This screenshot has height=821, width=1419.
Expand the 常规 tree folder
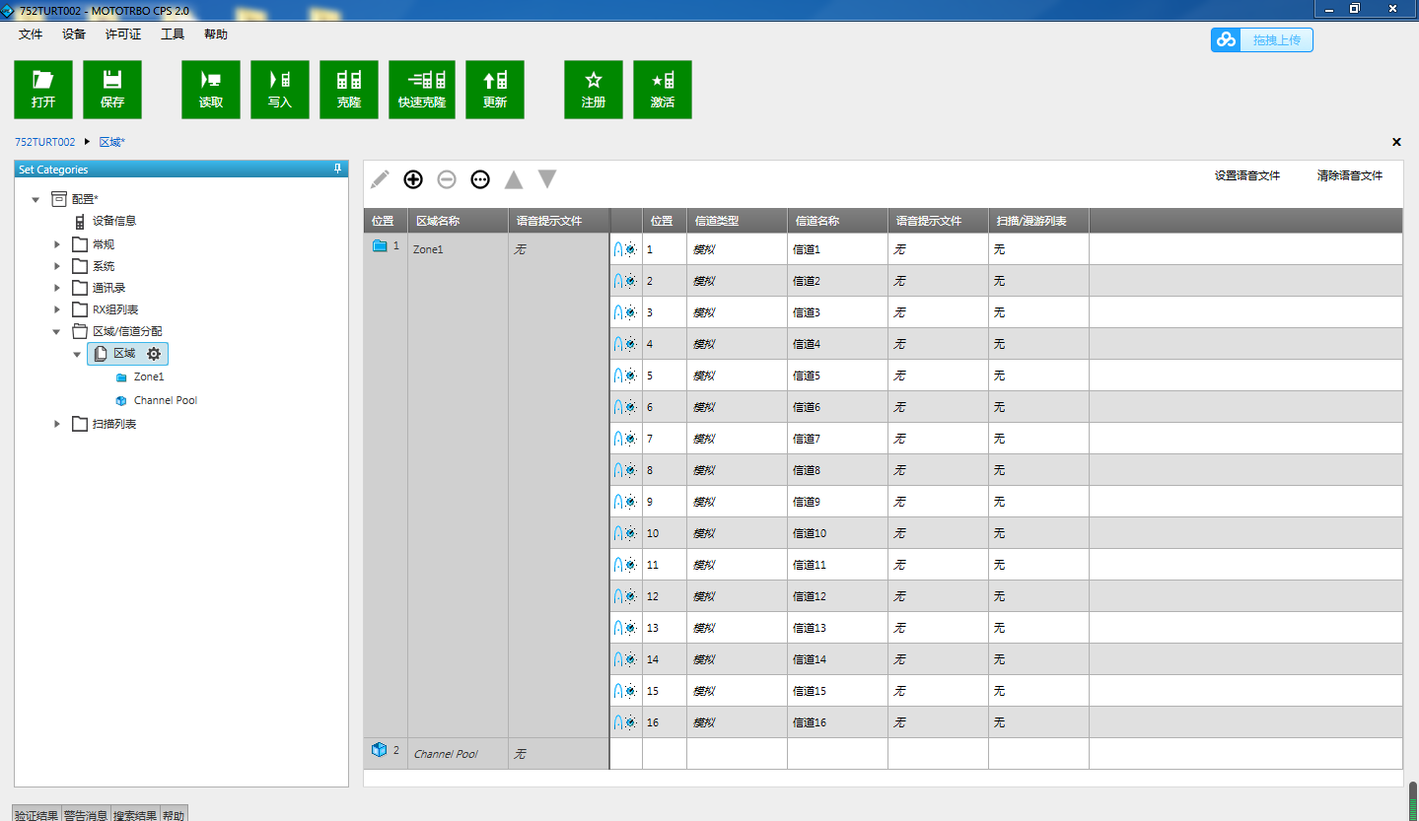tap(57, 244)
